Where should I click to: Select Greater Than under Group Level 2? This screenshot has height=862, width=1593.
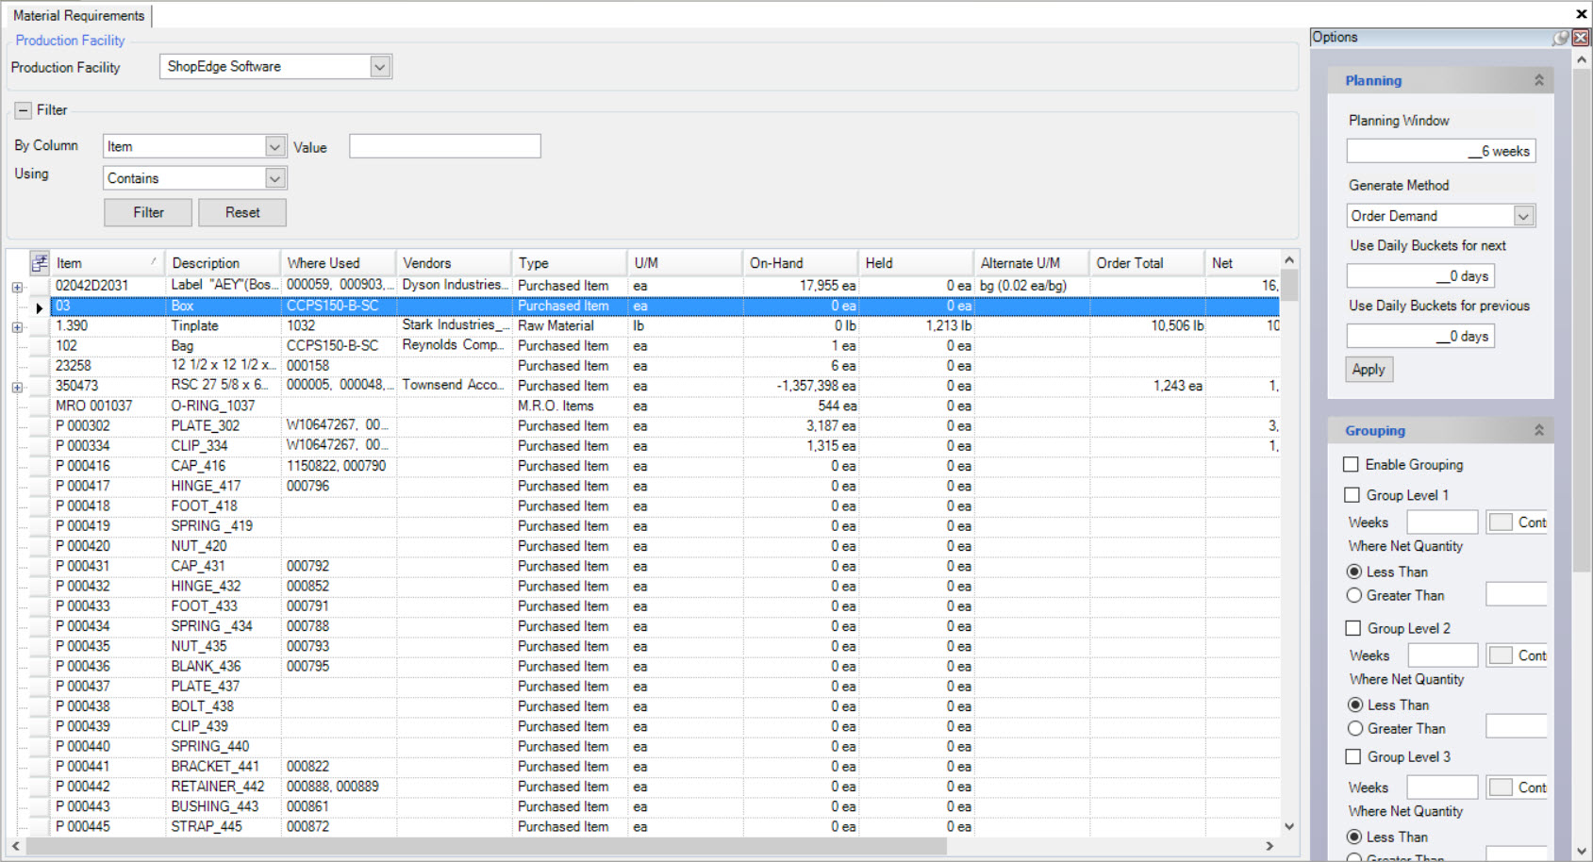1355,728
